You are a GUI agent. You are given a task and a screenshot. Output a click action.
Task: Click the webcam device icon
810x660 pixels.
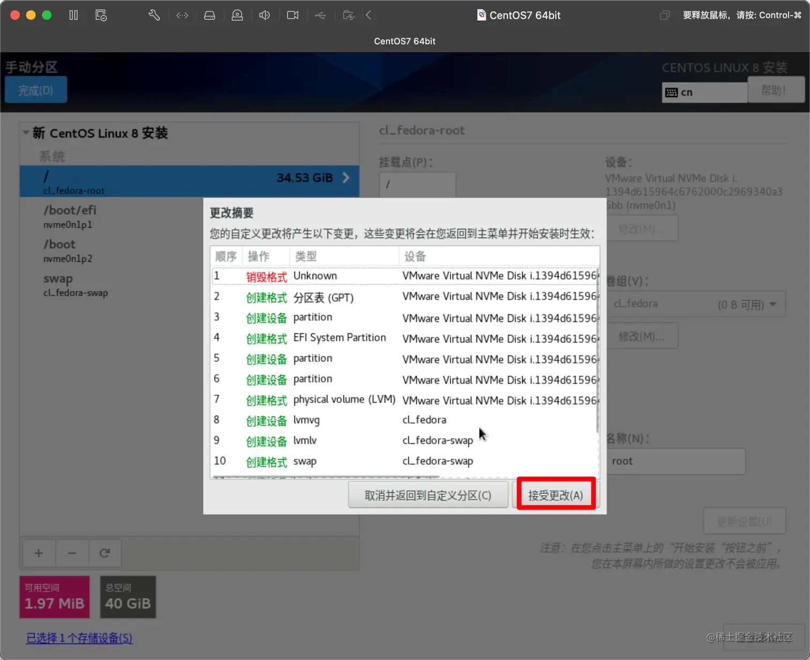[x=237, y=15]
